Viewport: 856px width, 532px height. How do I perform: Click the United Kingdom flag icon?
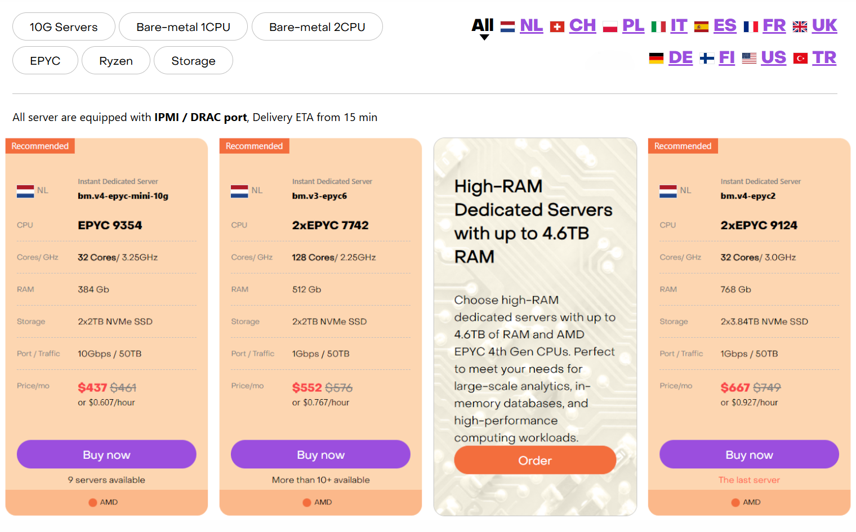[800, 26]
